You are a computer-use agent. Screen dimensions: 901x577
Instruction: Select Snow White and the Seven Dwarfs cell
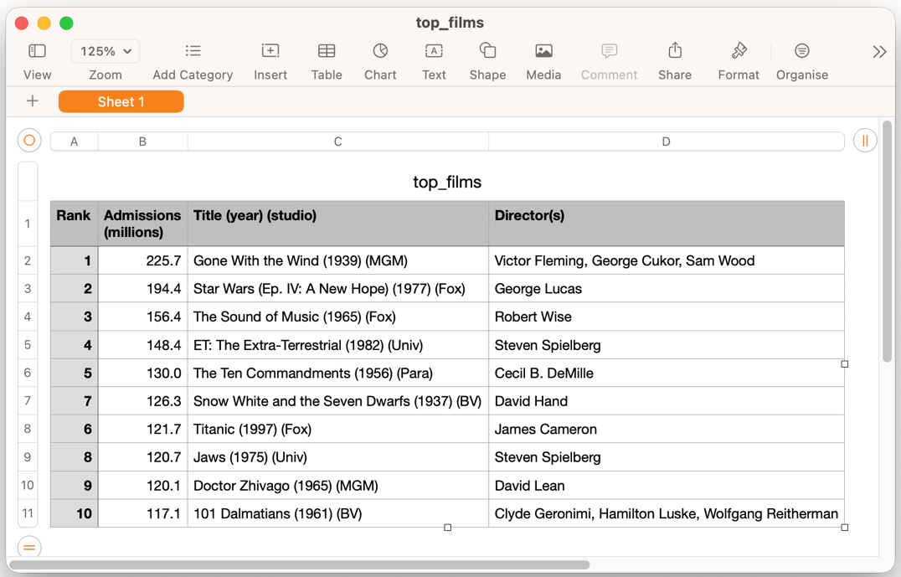[x=338, y=401]
